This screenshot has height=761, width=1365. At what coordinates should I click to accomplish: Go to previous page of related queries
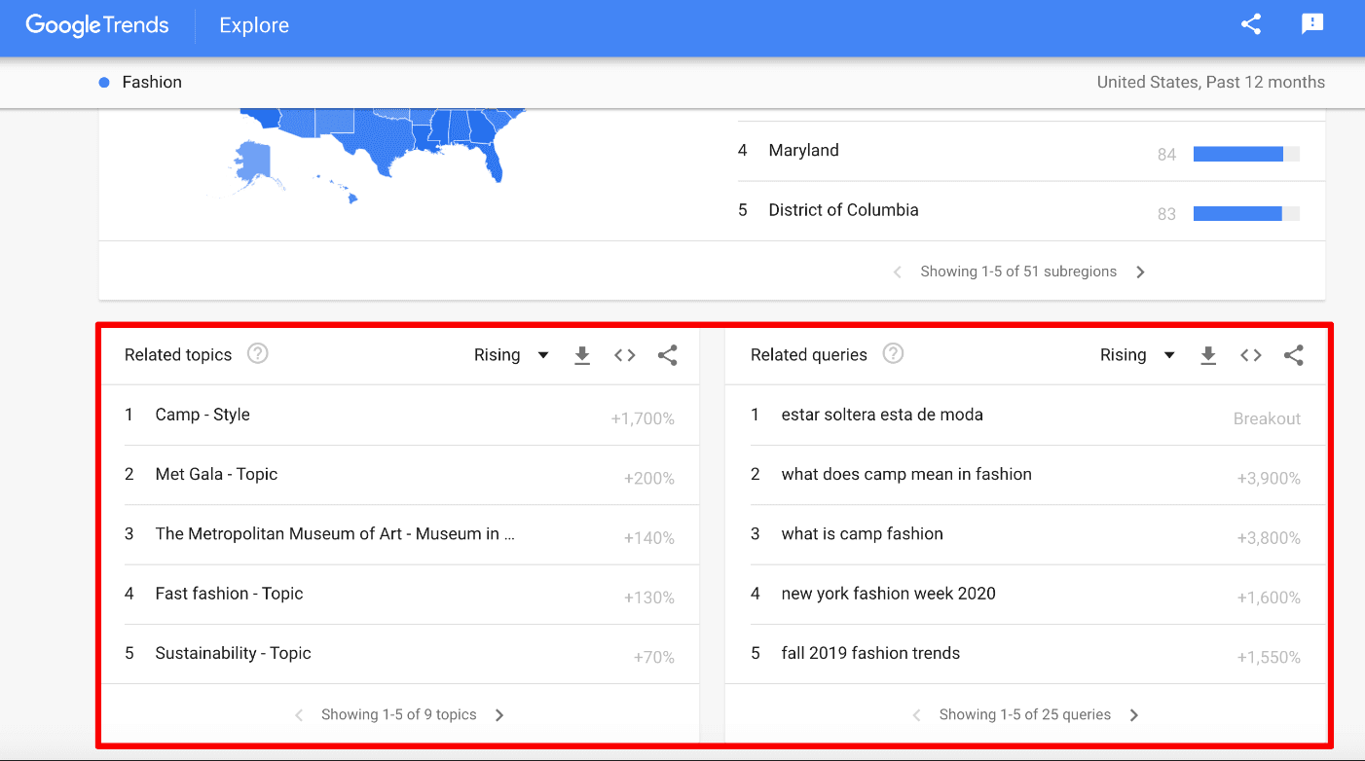(x=916, y=715)
